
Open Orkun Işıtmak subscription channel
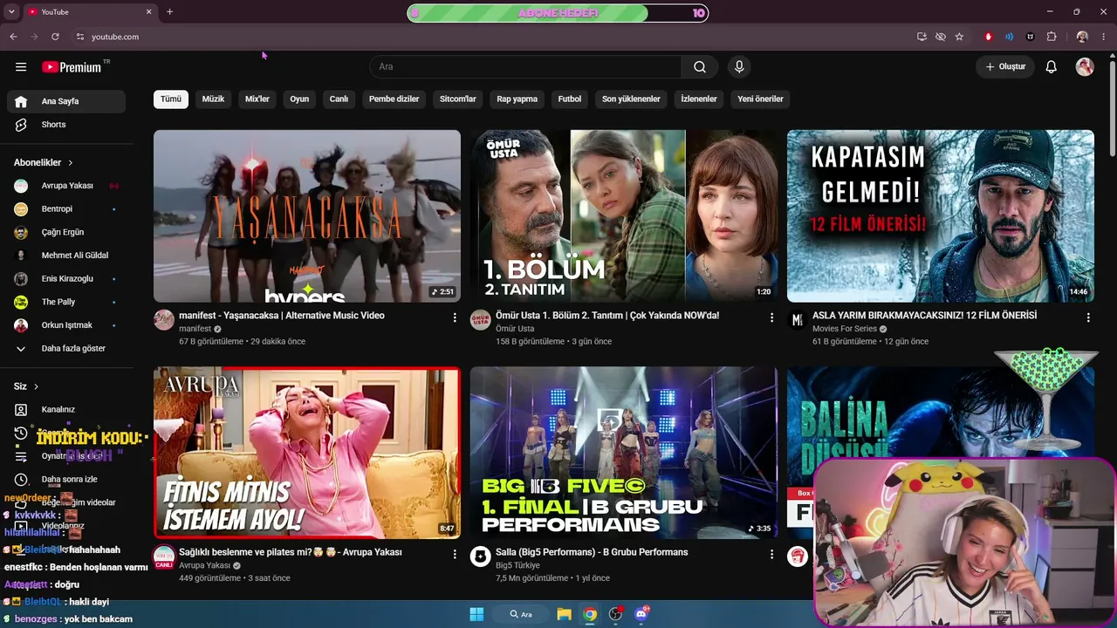pos(66,325)
